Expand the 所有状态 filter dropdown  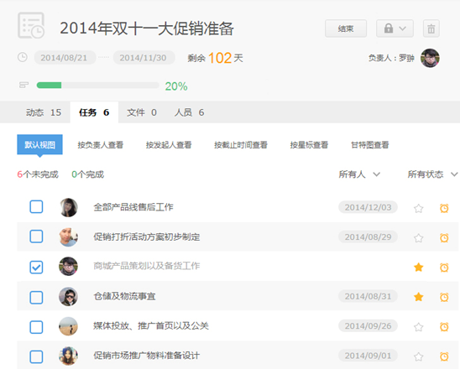432,174
